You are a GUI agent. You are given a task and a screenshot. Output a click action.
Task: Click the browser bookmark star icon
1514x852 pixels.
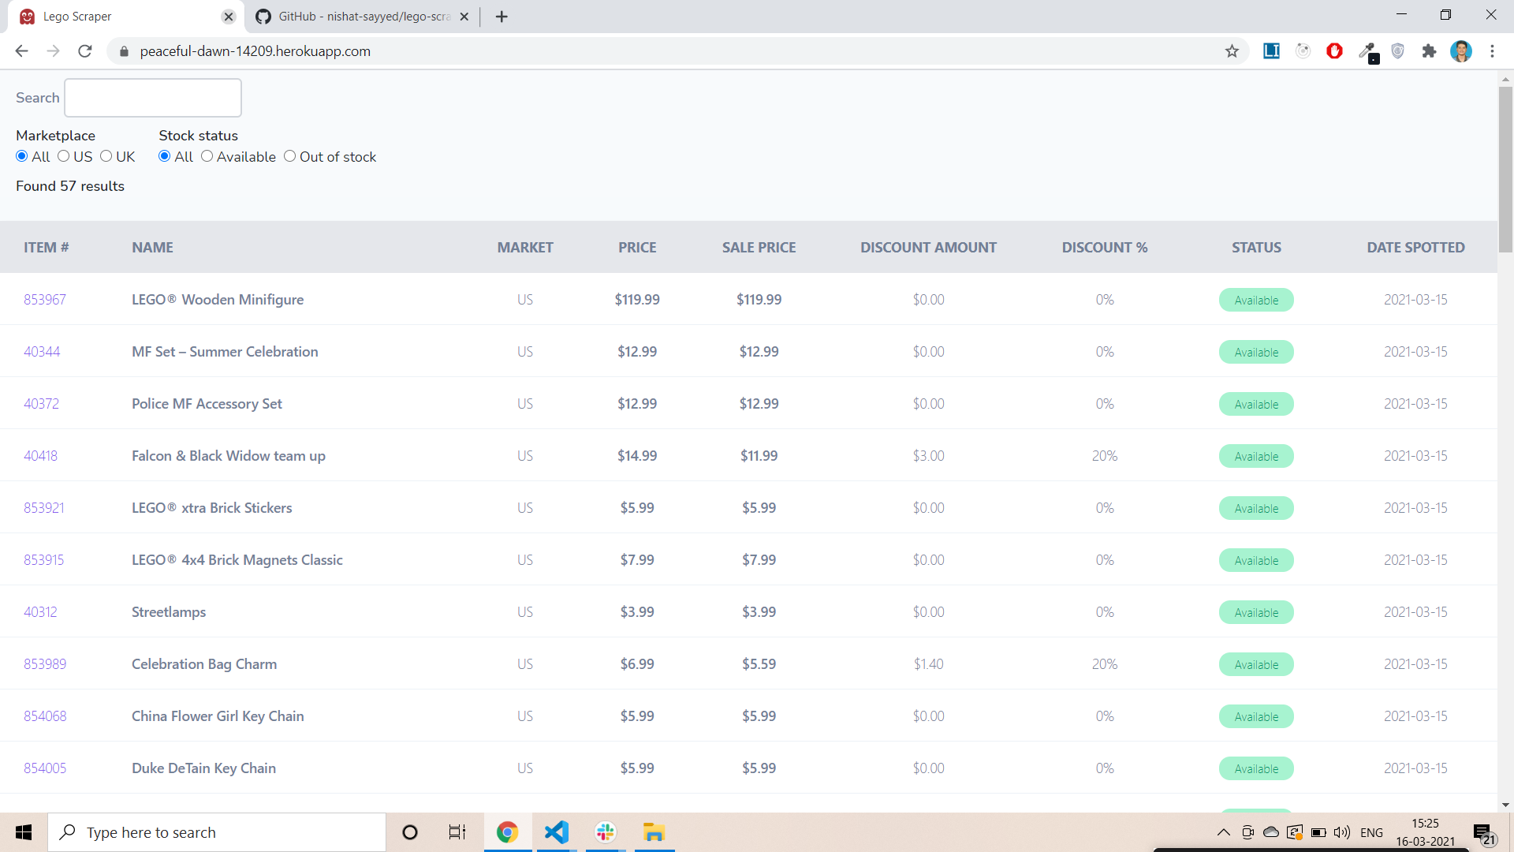coord(1231,51)
